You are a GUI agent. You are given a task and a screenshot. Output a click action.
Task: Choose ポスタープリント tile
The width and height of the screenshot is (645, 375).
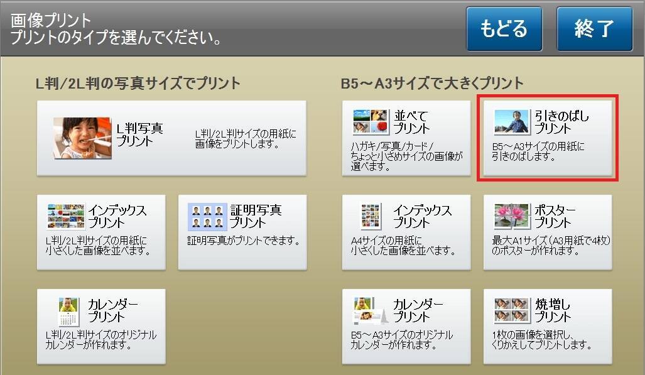pyautogui.click(x=548, y=232)
